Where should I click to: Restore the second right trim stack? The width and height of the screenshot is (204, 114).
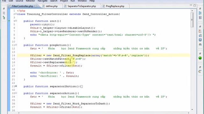[200, 27]
